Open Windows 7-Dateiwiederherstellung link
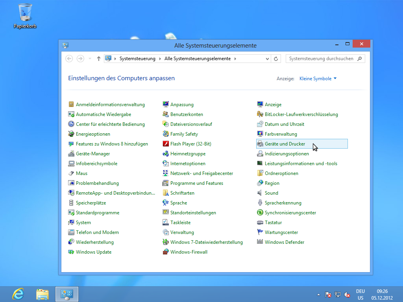 pos(206,242)
